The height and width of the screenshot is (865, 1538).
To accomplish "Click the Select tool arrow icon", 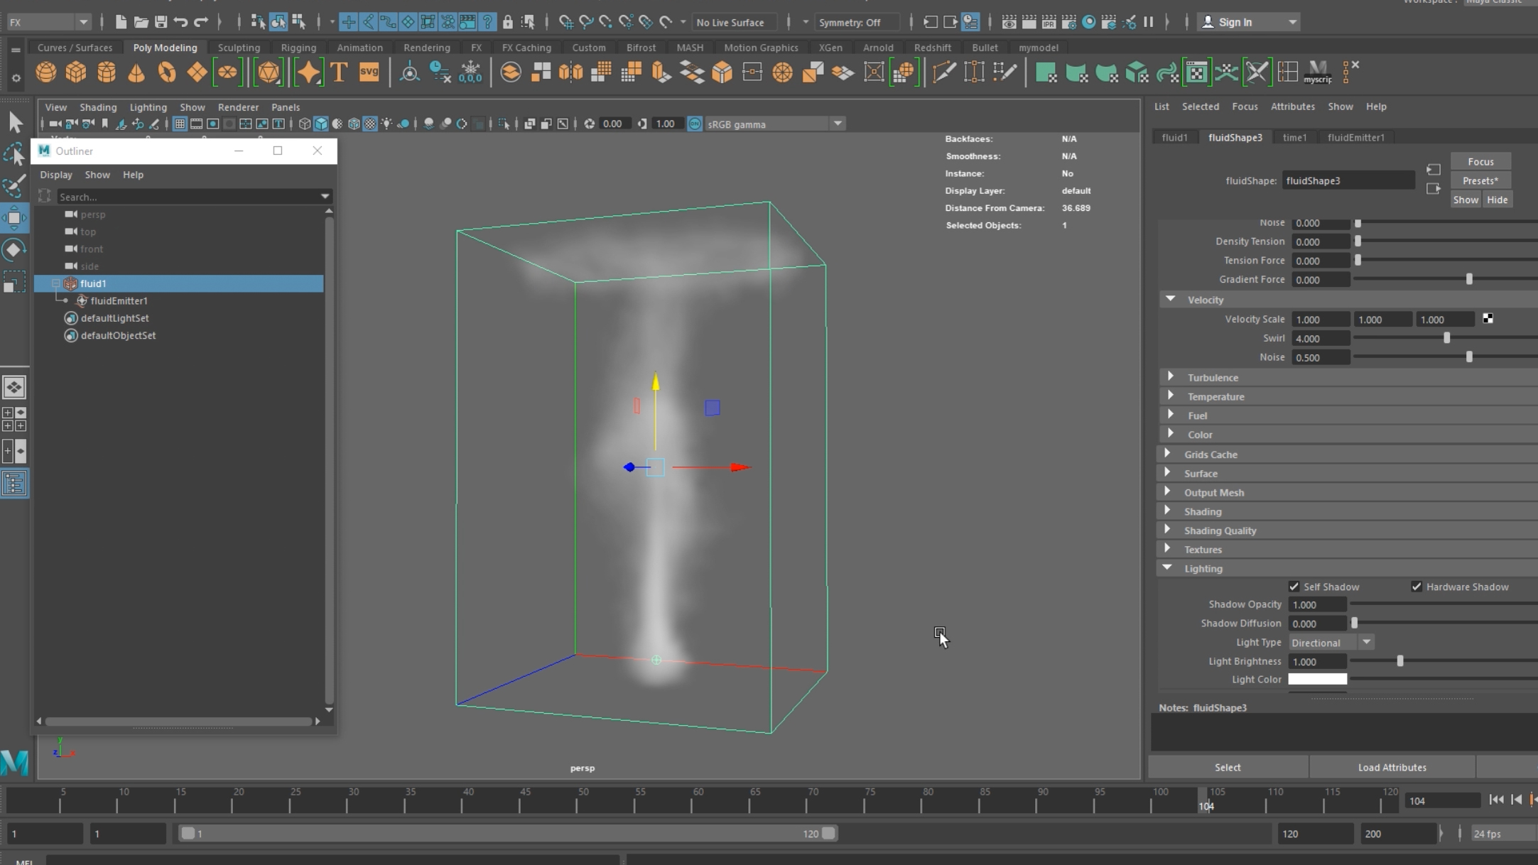I will coord(15,123).
